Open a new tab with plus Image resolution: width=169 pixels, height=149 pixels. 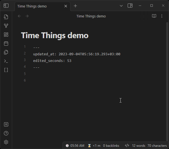point(75,6)
